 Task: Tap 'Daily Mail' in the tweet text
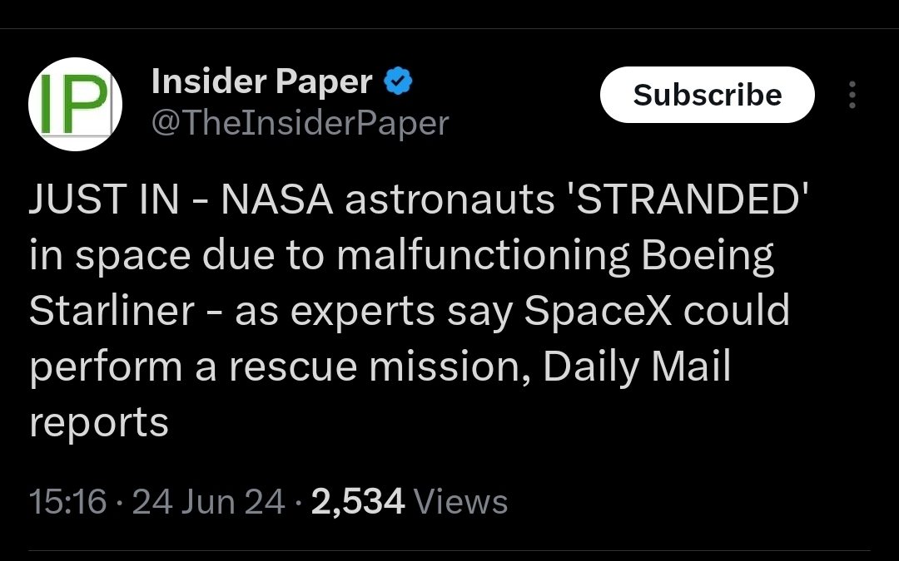tap(637, 367)
